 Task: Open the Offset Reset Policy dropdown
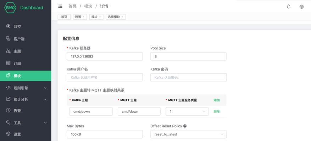click(188, 134)
